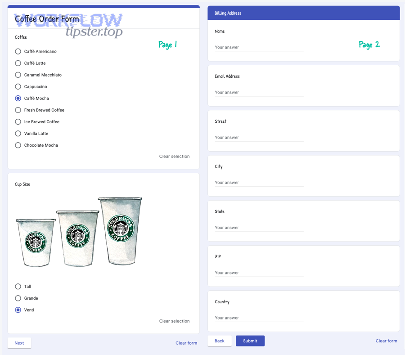This screenshot has height=355, width=405.
Task: Choose the Fresh Brewed Coffee option
Action: click(18, 110)
